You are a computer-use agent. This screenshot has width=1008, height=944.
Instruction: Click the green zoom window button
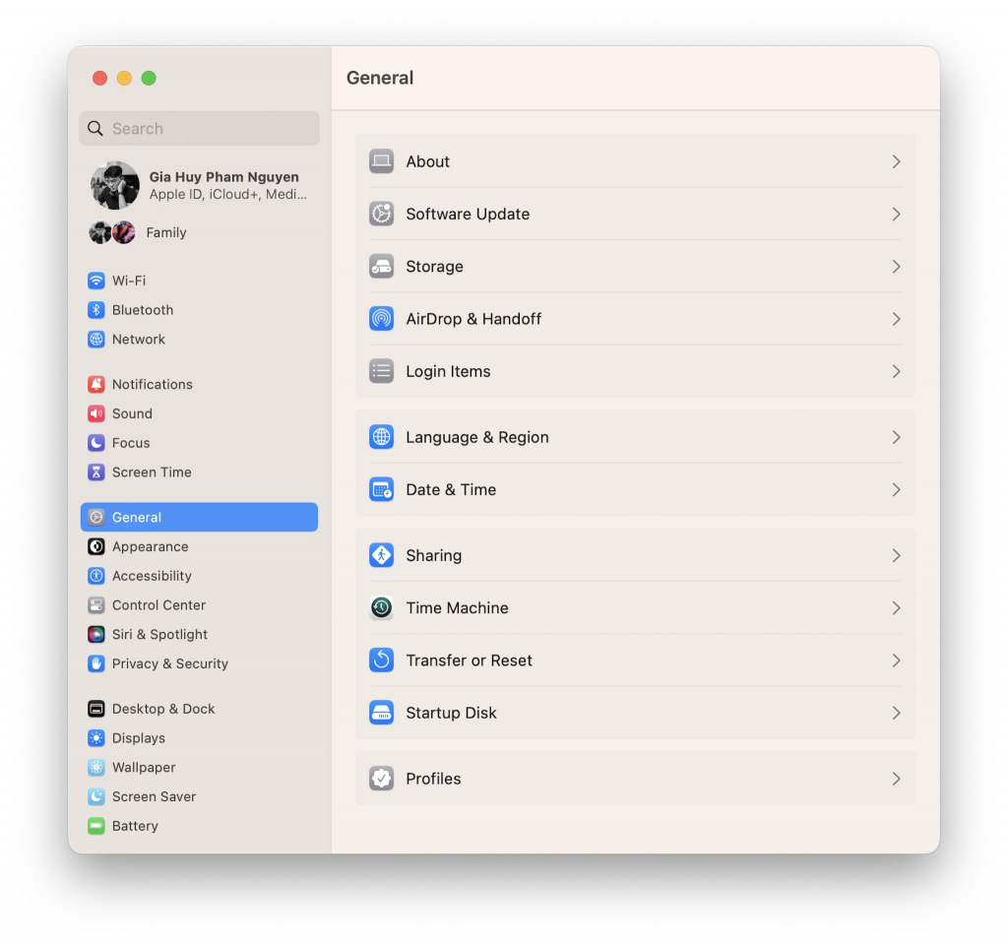point(149,78)
